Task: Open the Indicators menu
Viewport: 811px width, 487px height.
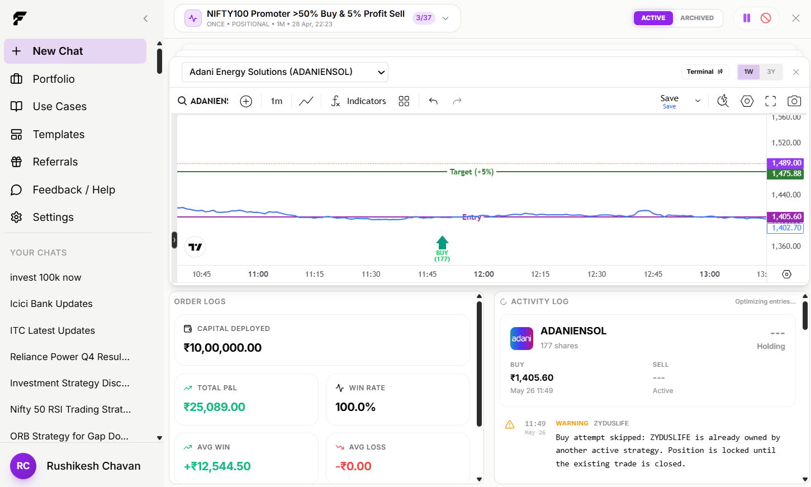Action: pyautogui.click(x=358, y=101)
